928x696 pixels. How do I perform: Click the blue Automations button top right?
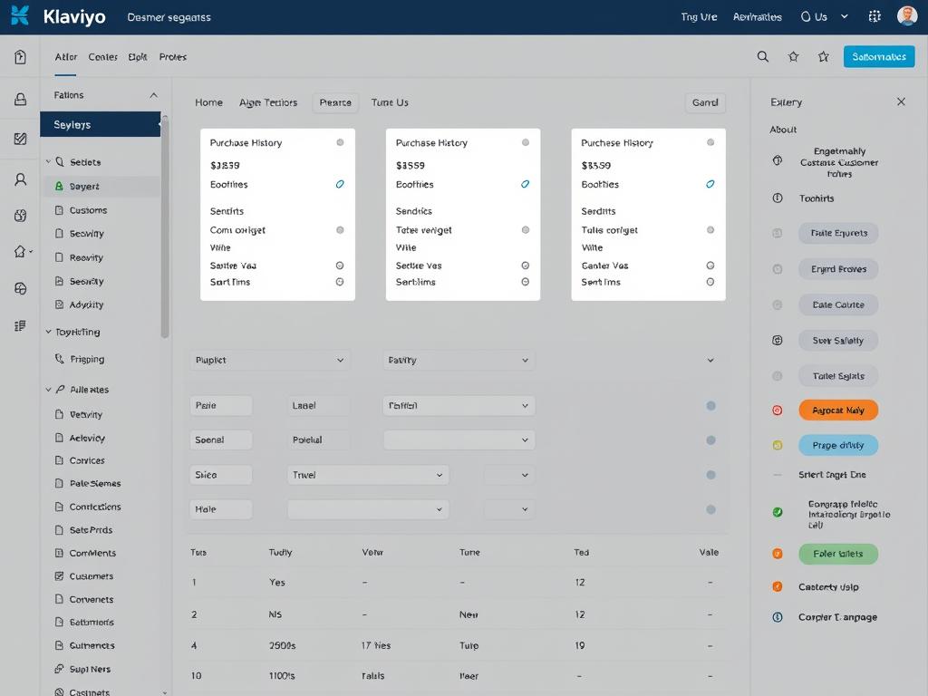(x=878, y=56)
